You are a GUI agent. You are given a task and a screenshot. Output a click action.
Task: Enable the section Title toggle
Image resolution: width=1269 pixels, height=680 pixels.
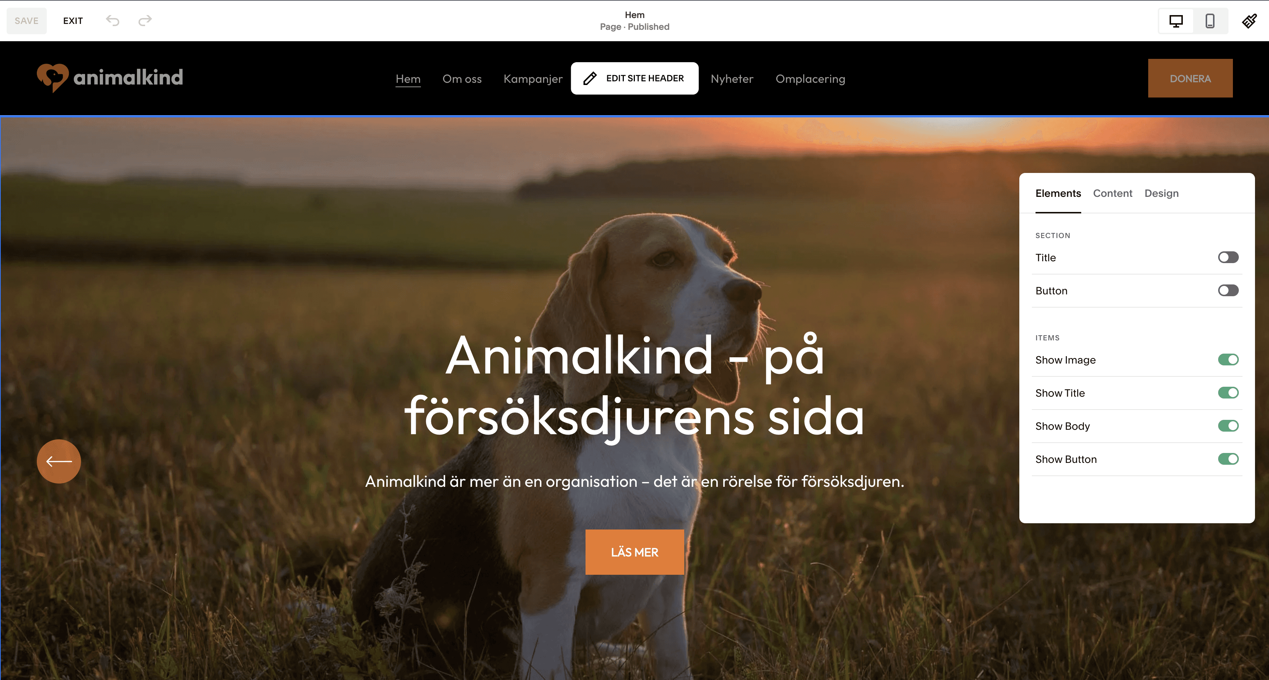click(x=1228, y=258)
